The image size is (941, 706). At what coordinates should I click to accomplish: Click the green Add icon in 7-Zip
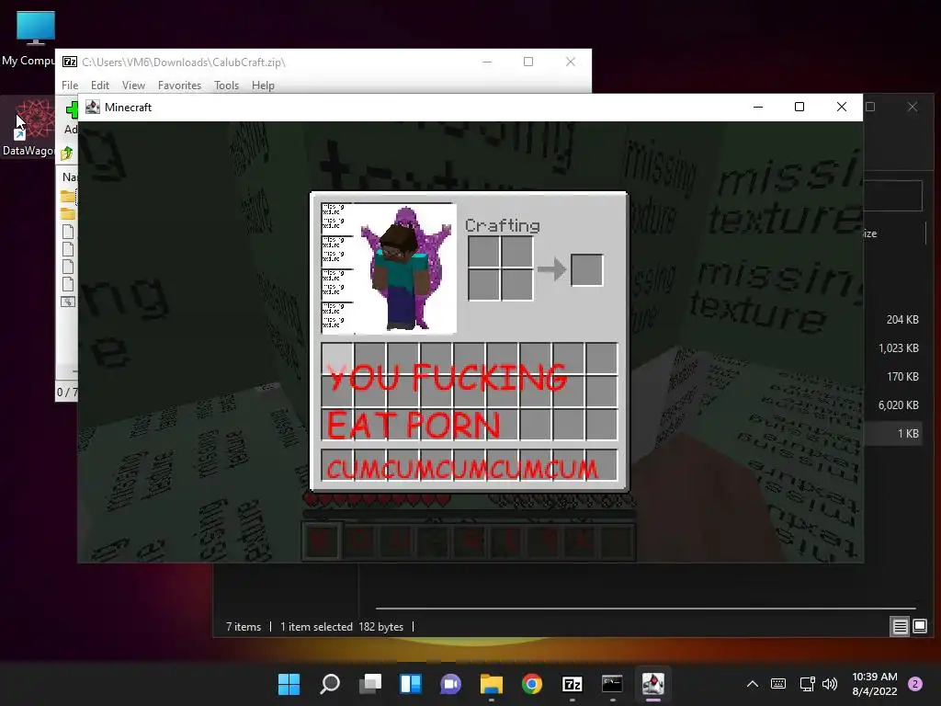tap(72, 110)
